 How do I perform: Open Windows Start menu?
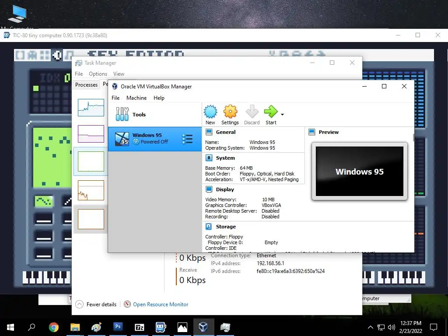click(10, 327)
